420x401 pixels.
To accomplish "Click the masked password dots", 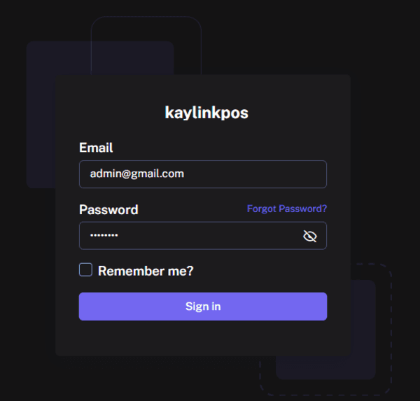I will click(104, 236).
